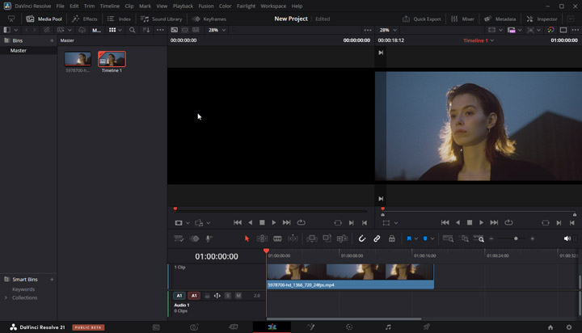
Task: Click the Full Extent Zoom icon
Action: [449, 238]
